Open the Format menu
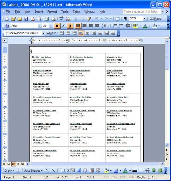Viewport: 171px width, 181px height. tap(52, 12)
